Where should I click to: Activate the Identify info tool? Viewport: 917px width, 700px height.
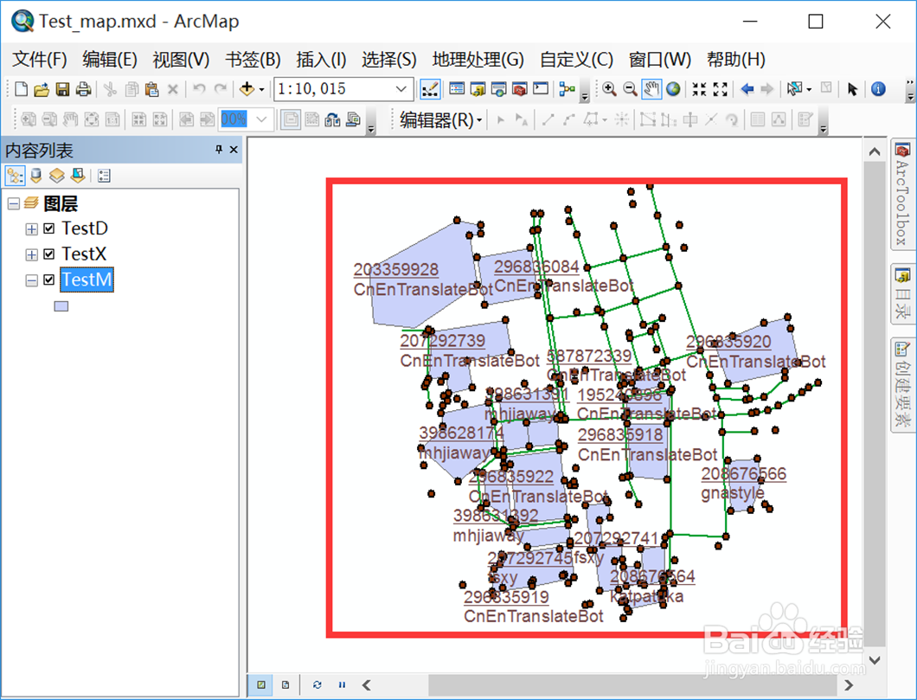pos(878,89)
